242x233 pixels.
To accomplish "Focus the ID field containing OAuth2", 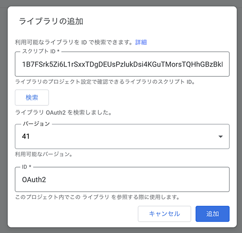I will coord(122,179).
